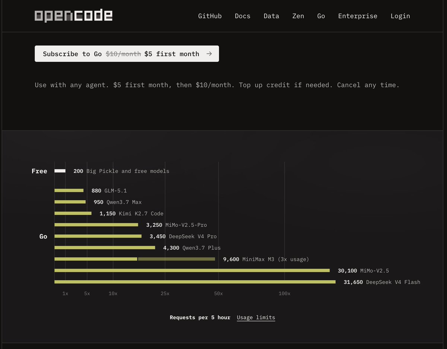Viewport: 447px width, 349px height.
Task: Click the "30,100 MiMo-V2.5" label
Action: click(x=363, y=271)
